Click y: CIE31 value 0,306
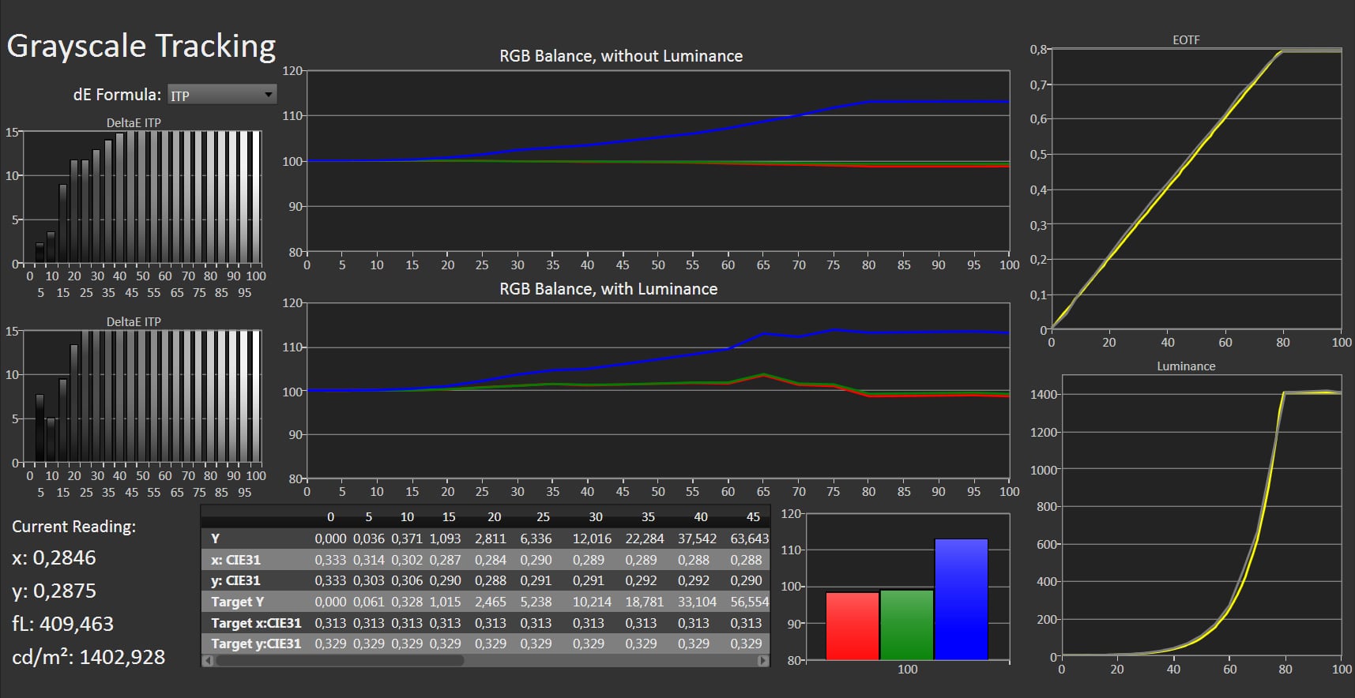This screenshot has height=698, width=1355. (x=407, y=580)
